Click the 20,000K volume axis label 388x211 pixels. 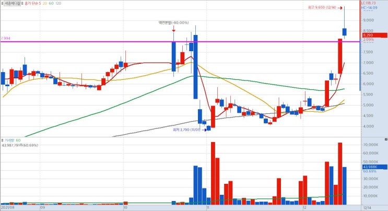point(371,187)
